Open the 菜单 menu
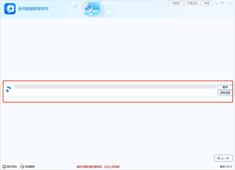Viewport: 235px width, 170px height. tap(207, 3)
